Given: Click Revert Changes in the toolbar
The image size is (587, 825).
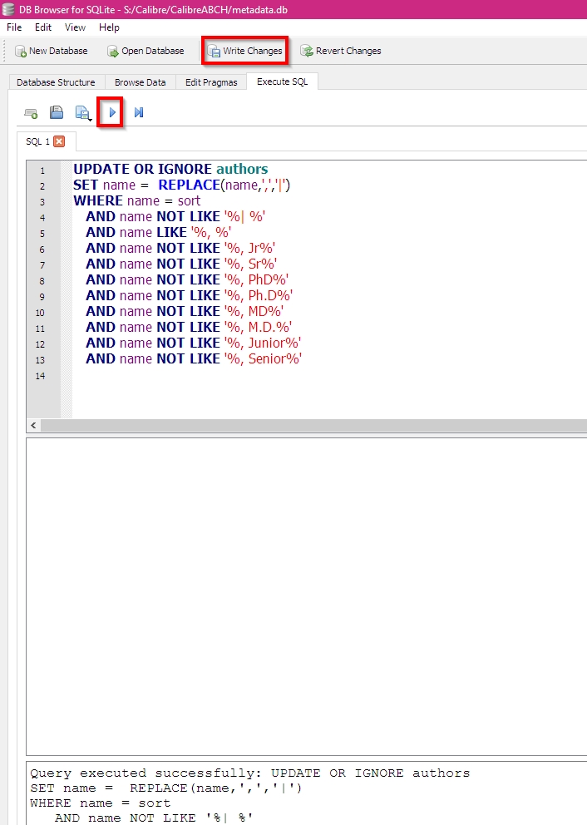Looking at the screenshot, I should 340,51.
